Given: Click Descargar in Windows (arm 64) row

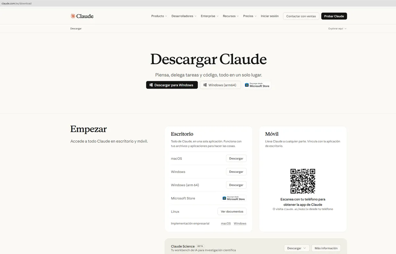Looking at the screenshot, I should tap(236, 185).
